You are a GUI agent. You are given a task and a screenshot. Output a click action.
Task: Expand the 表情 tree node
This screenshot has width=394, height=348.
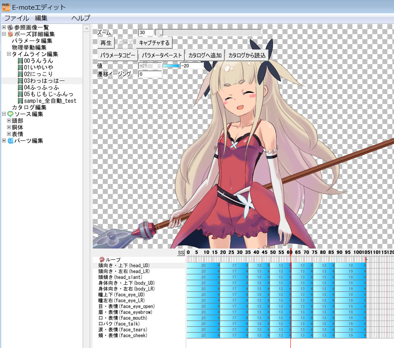click(9, 134)
